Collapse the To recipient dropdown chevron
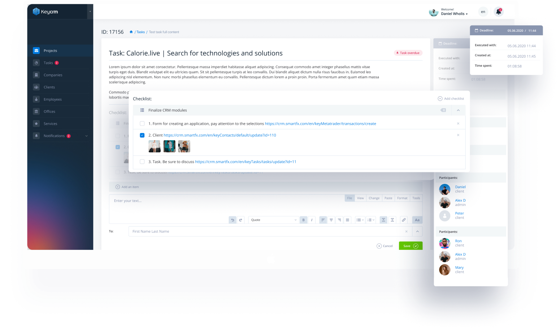This screenshot has width=560, height=331. [417, 231]
